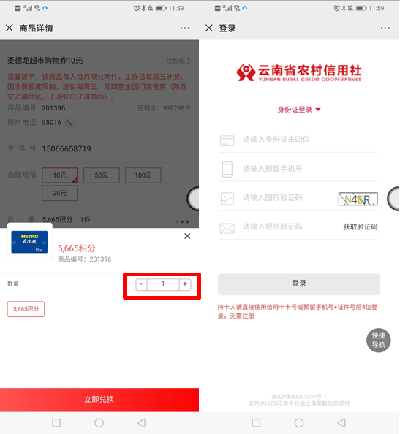The height and width of the screenshot is (434, 400).
Task: Open the three-dot menu on 商品详情 page
Action: pyautogui.click(x=185, y=28)
